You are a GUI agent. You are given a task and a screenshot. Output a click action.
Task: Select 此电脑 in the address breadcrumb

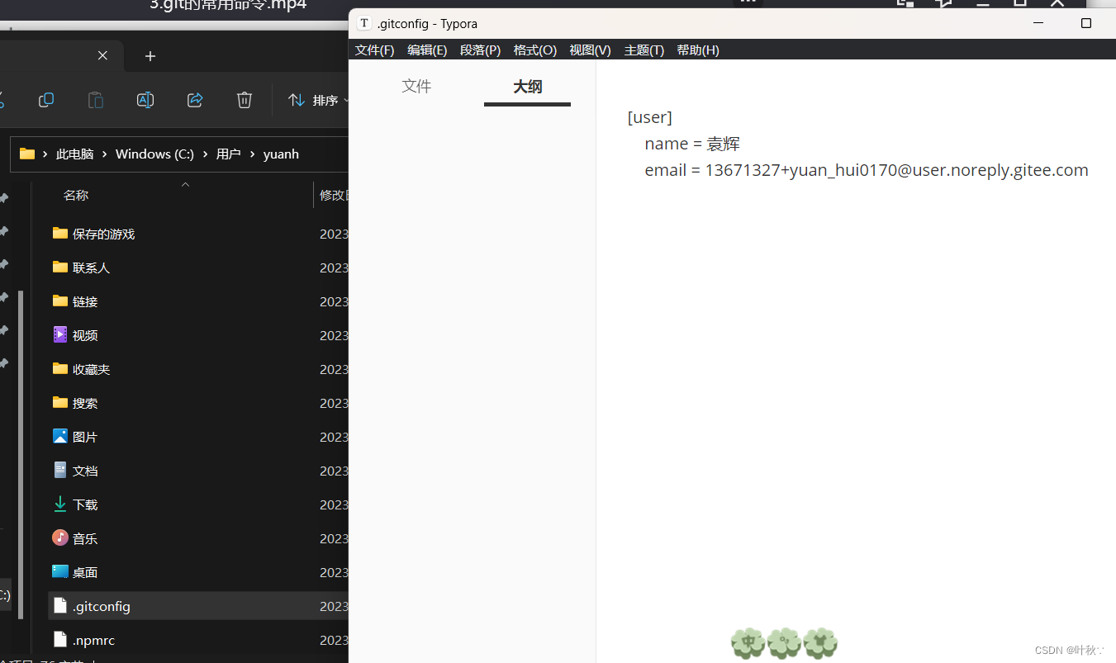coord(75,154)
